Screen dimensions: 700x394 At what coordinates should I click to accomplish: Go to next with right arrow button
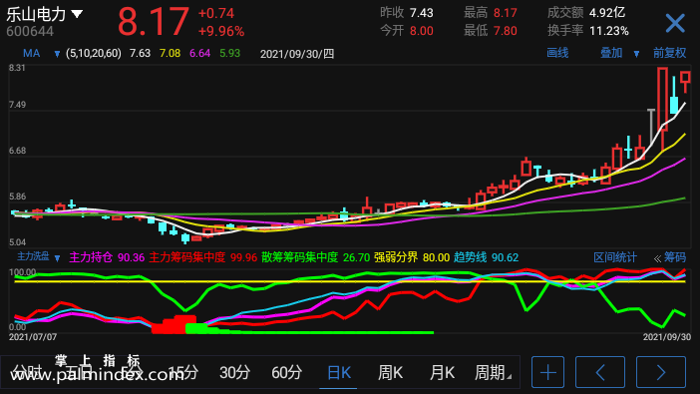661,372
